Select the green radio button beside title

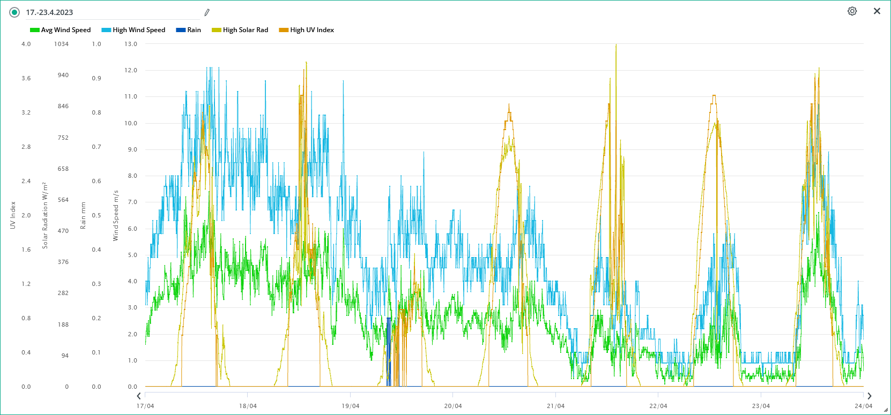14,12
